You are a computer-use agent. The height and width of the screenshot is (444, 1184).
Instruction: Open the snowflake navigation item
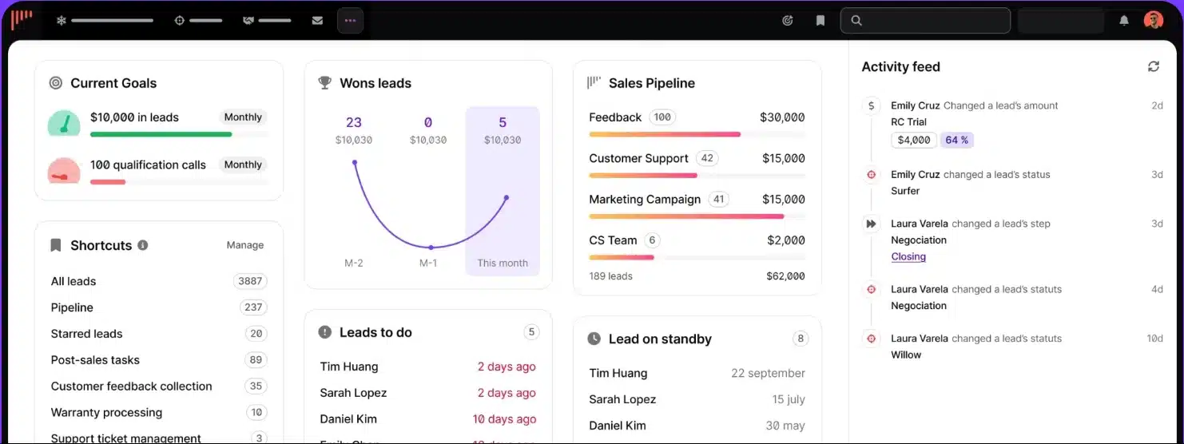click(104, 21)
